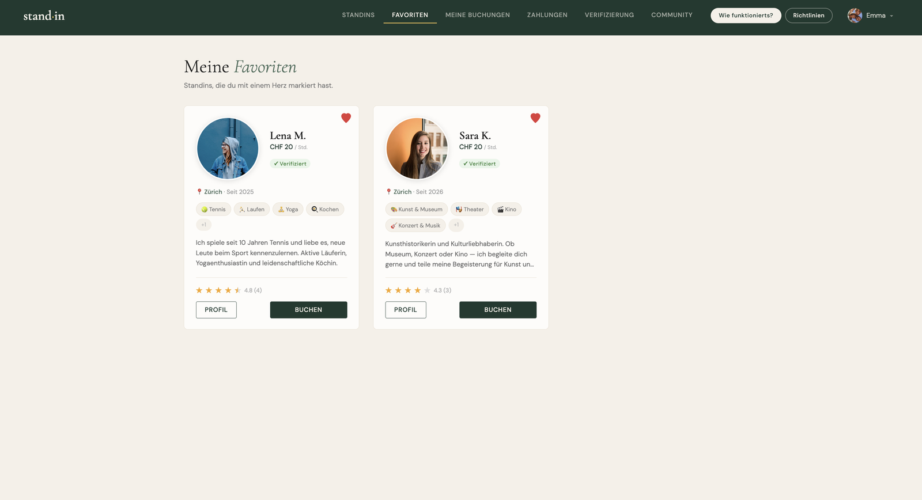Select the Kochen tag
Viewport: 922px width, 500px height.
(325, 209)
